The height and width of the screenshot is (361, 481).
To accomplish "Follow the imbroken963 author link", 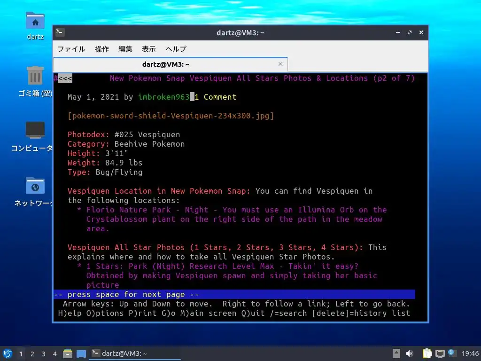I will click(x=163, y=97).
